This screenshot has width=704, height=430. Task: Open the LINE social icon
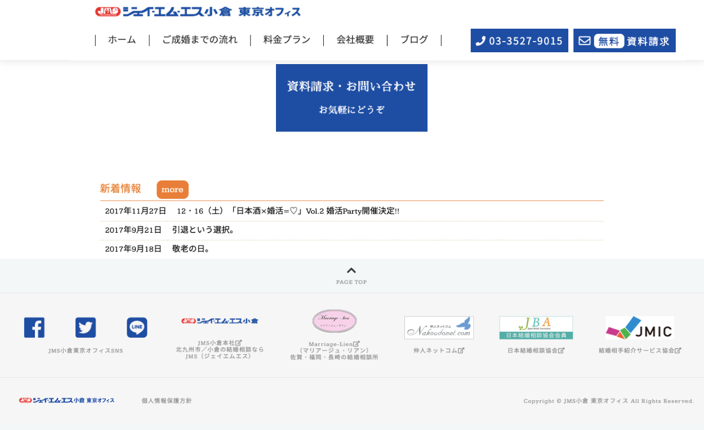[x=137, y=328]
